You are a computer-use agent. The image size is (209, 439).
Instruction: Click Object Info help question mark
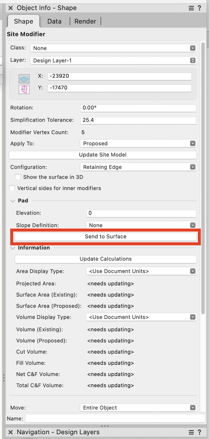(x=200, y=8)
